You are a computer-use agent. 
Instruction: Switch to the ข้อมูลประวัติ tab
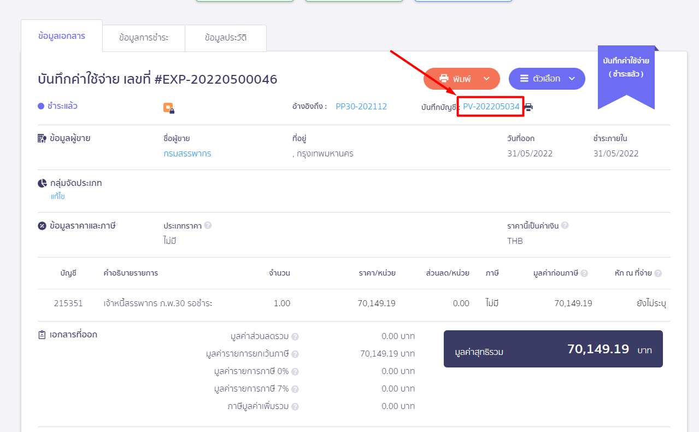pos(226,38)
